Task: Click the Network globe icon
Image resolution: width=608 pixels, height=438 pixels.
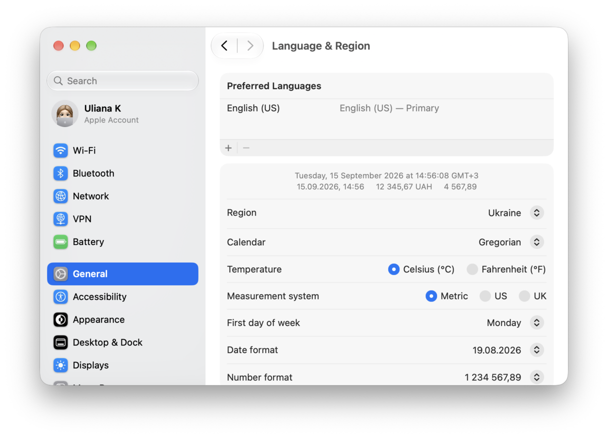Action: tap(60, 196)
